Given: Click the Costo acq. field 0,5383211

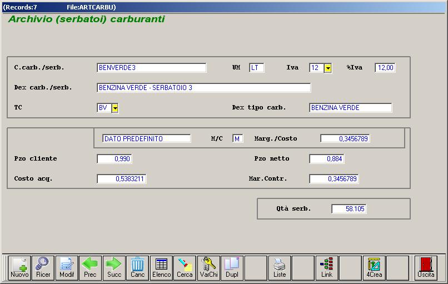Looking at the screenshot, I should click(x=122, y=179).
